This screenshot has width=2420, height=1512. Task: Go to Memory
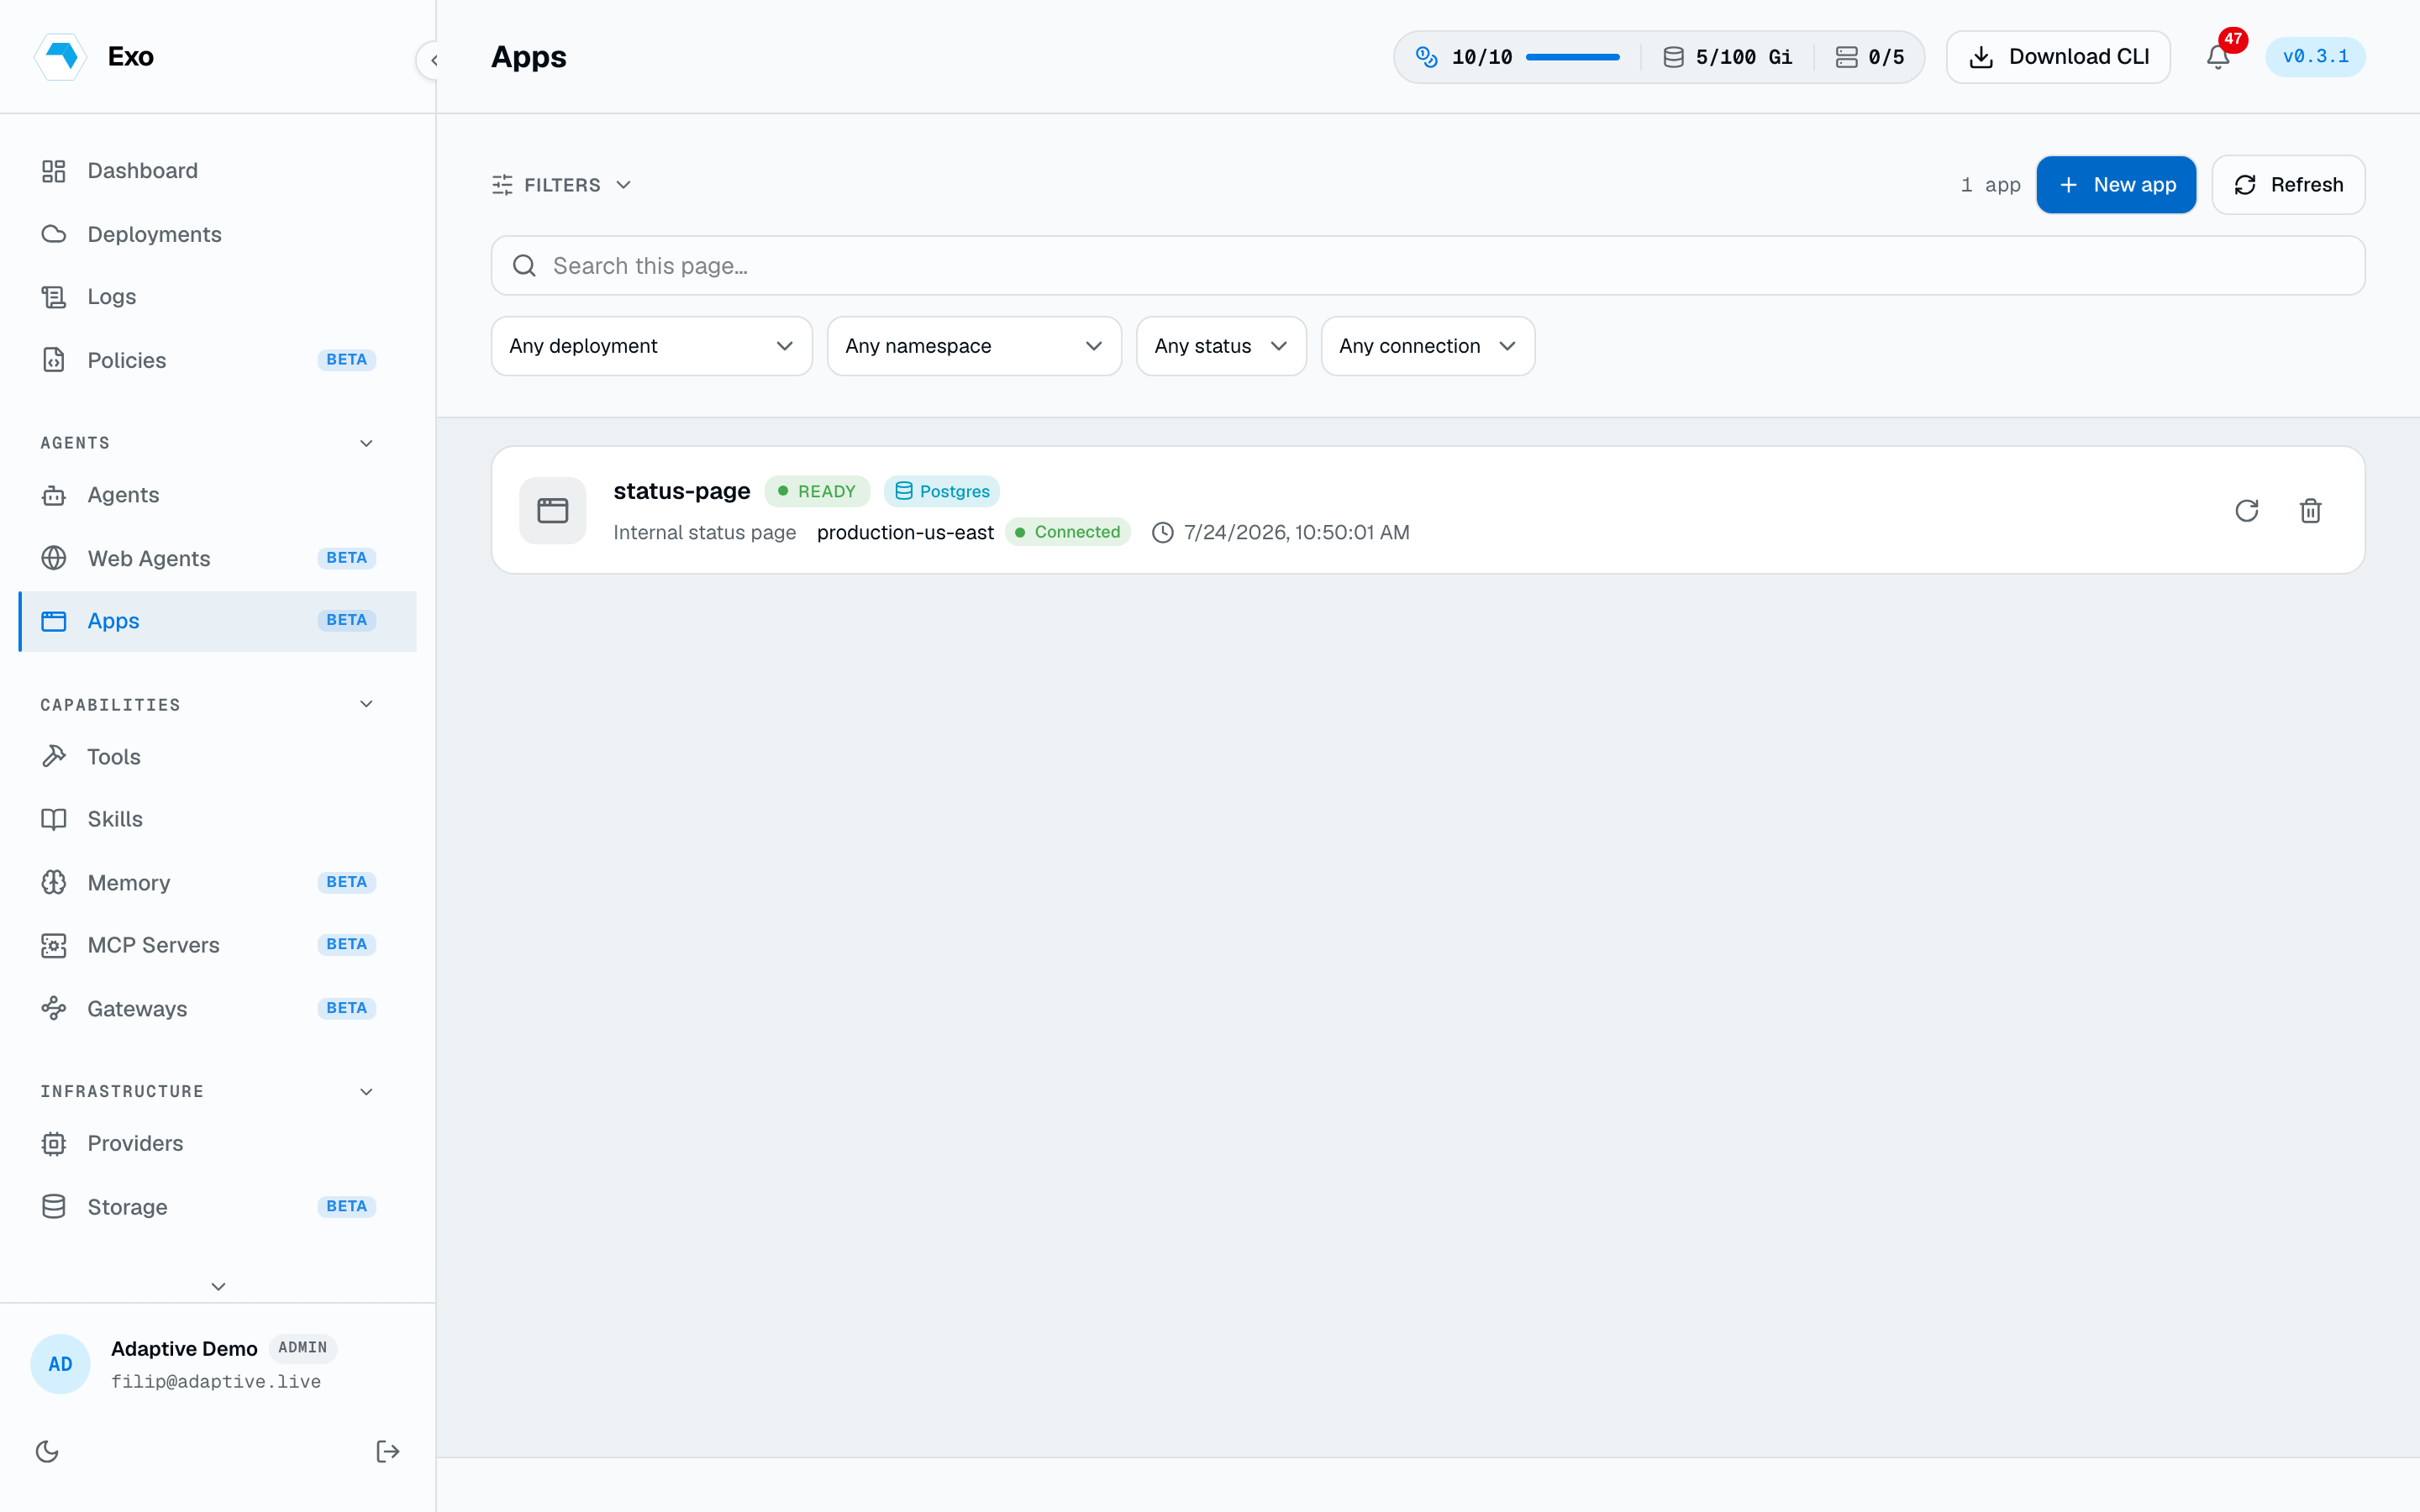point(218,882)
